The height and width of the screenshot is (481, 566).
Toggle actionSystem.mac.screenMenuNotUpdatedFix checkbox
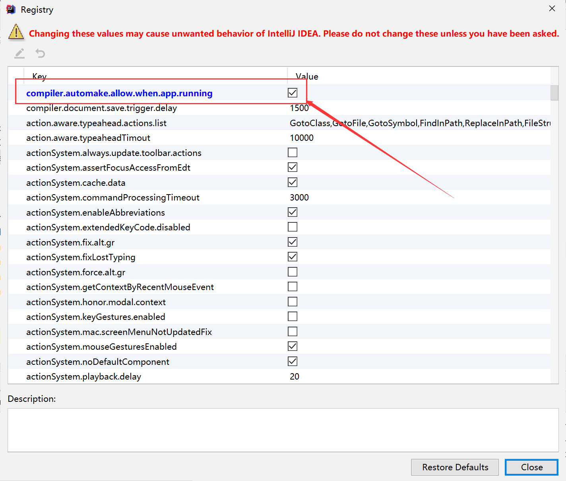point(293,331)
